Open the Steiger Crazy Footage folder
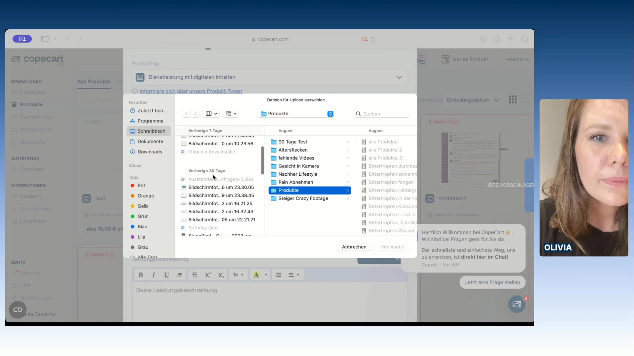The image size is (634, 356). coord(303,198)
